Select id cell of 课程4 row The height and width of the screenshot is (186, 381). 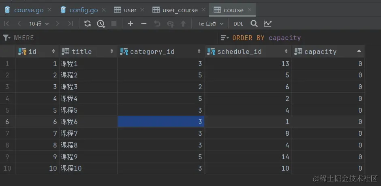37,98
